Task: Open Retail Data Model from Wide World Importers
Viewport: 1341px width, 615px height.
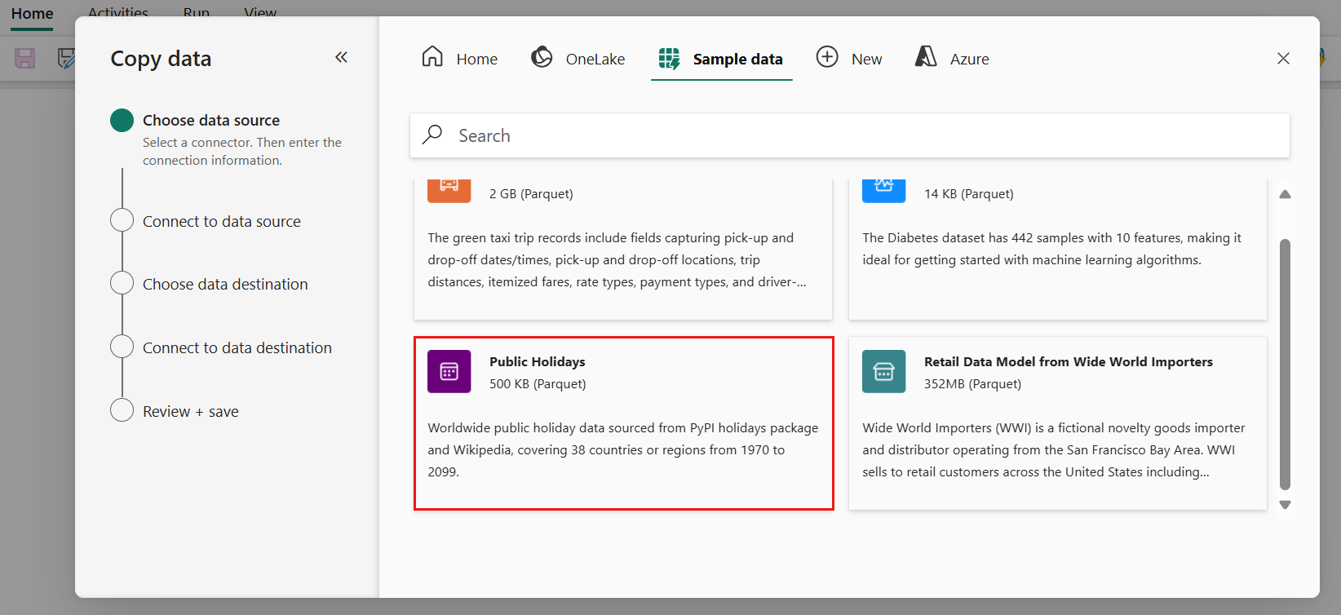Action: 1068,362
